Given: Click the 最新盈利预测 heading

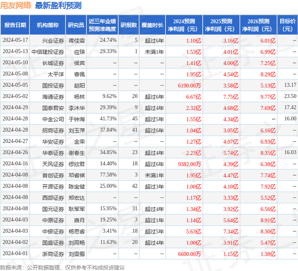Looking at the screenshot, I should tap(58, 5).
